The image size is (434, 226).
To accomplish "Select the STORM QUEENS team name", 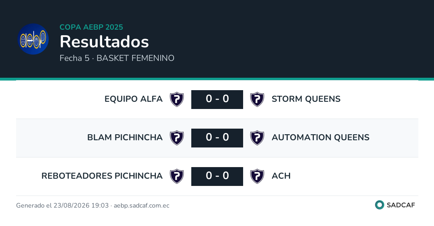I will point(306,99).
